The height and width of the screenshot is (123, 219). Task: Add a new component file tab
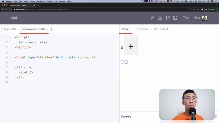pos(52,29)
